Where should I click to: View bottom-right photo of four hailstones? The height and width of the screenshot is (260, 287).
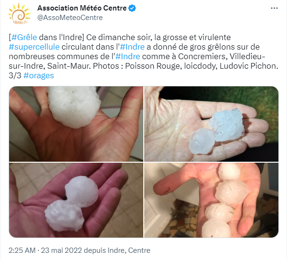pos(211,200)
